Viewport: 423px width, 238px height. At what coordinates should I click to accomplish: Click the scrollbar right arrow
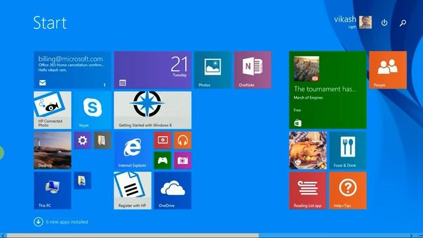coord(411,235)
